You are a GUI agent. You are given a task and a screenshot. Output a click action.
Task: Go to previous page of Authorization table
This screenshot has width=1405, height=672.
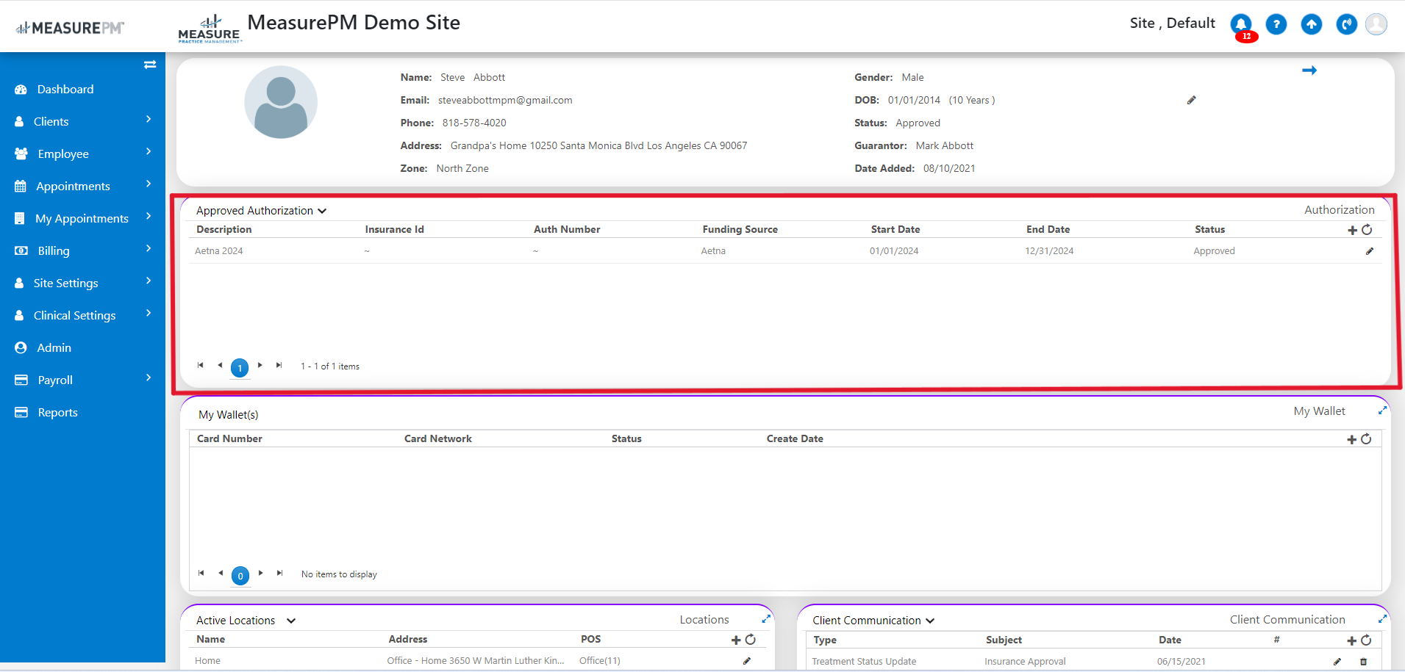coord(220,365)
